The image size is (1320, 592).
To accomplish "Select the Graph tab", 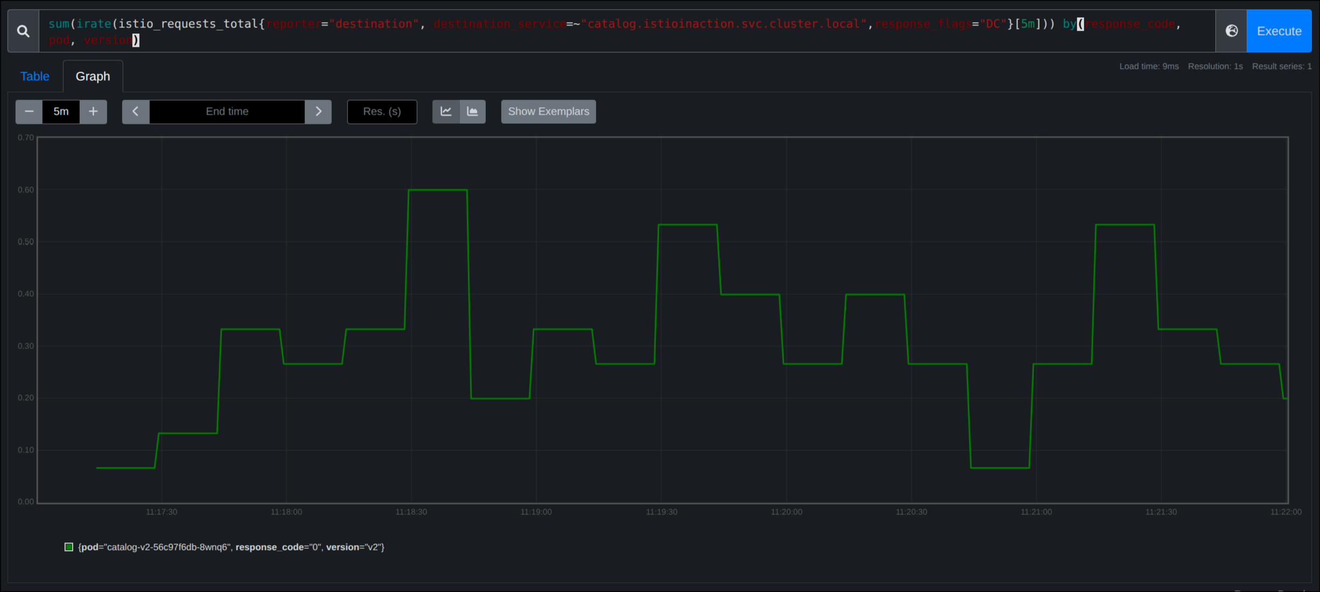I will [93, 76].
